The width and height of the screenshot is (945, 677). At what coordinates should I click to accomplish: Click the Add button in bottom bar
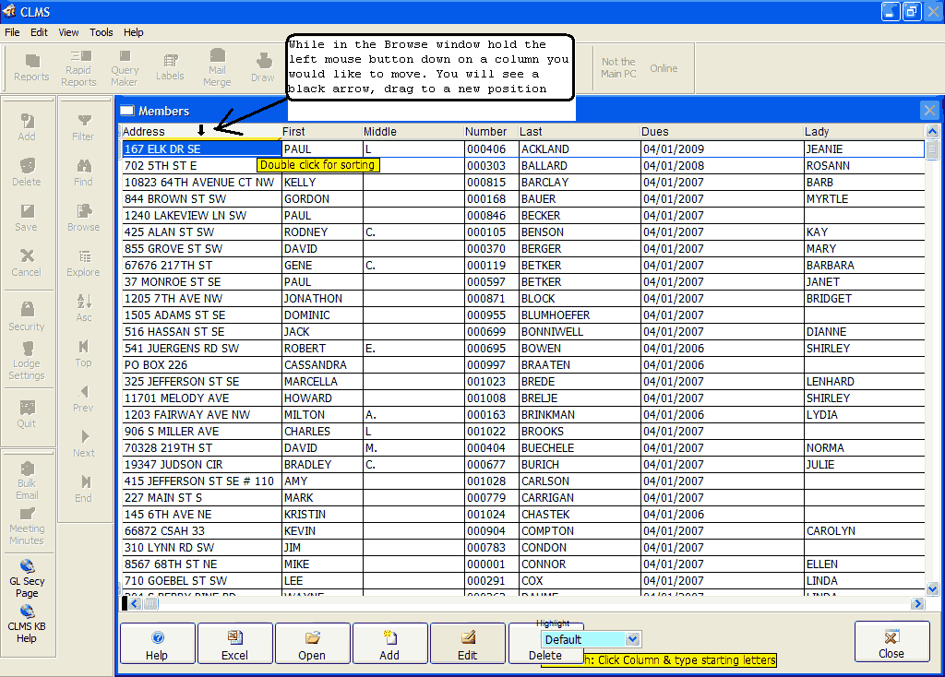coord(389,644)
